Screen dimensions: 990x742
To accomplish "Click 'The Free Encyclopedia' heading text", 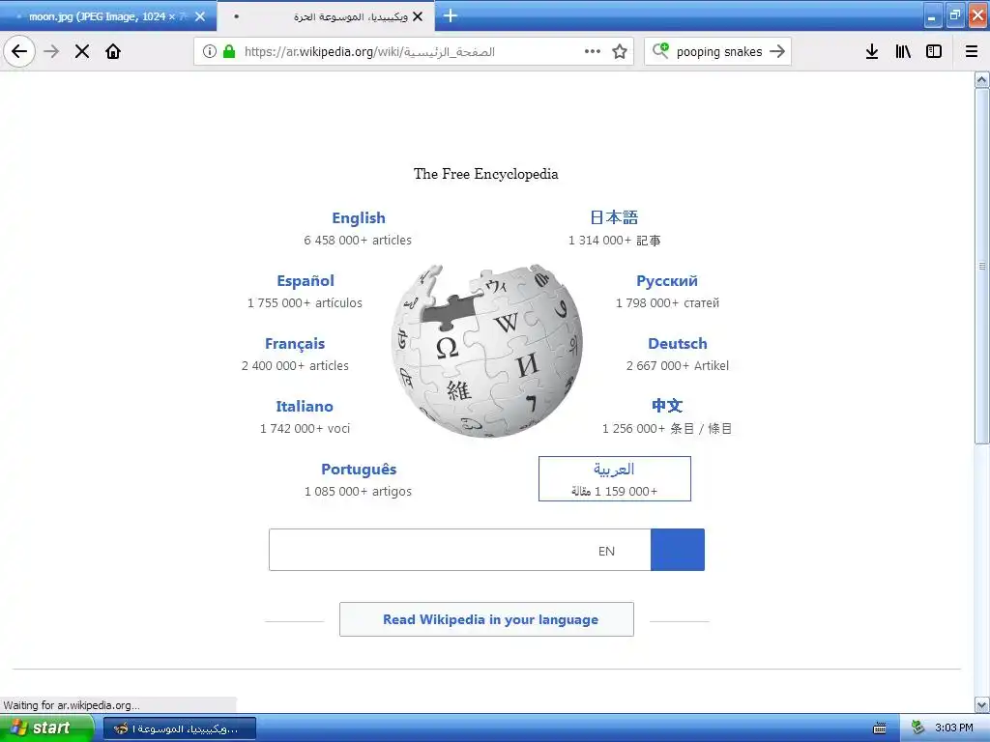I will (x=486, y=174).
